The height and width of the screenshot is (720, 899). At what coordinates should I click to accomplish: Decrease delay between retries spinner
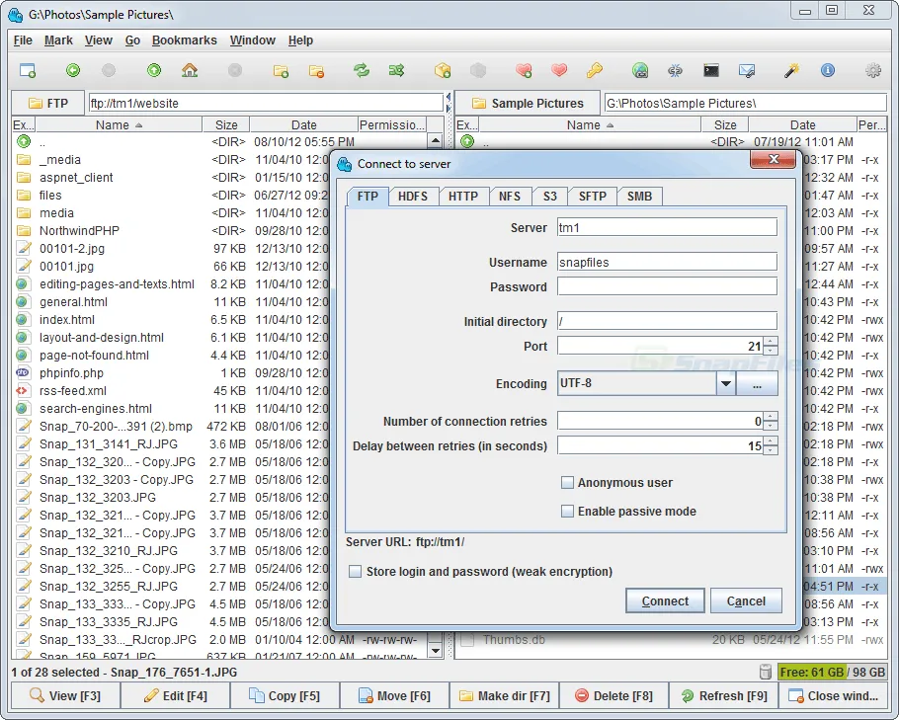tap(772, 450)
